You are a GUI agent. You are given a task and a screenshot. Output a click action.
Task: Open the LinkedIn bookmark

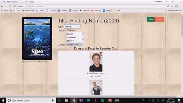point(62,11)
